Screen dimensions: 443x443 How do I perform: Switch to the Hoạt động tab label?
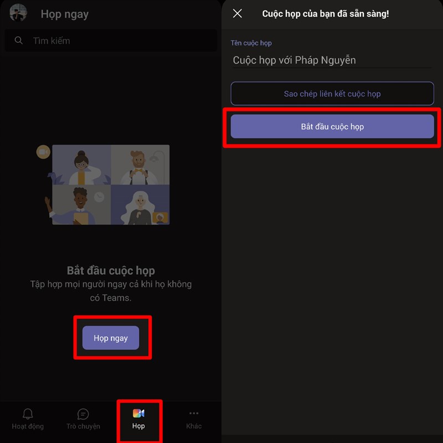coord(28,426)
